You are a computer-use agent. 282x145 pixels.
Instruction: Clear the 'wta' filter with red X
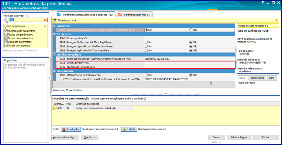point(45,20)
